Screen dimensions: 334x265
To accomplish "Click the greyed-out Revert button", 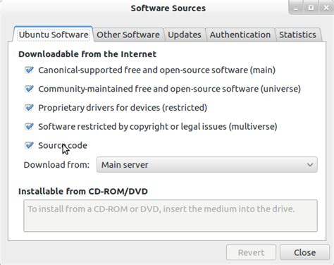I will (x=251, y=252).
